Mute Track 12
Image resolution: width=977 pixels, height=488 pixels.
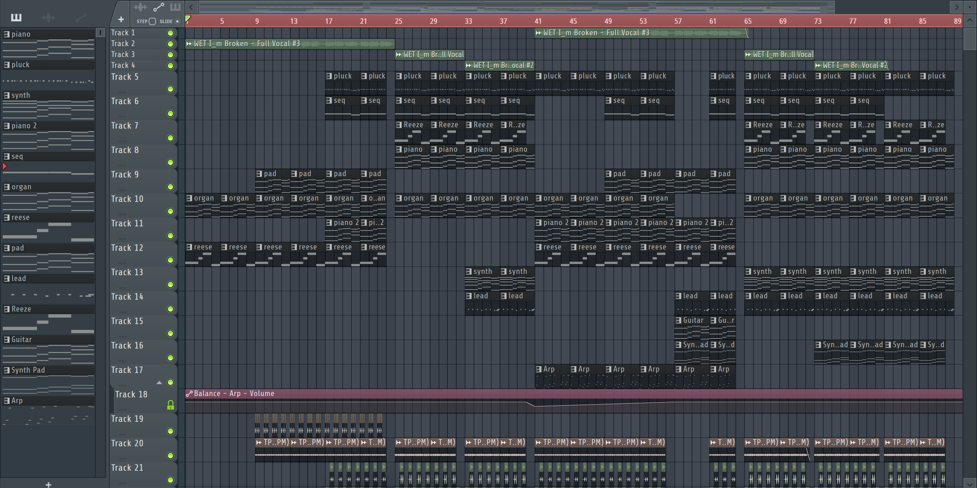pos(171,260)
